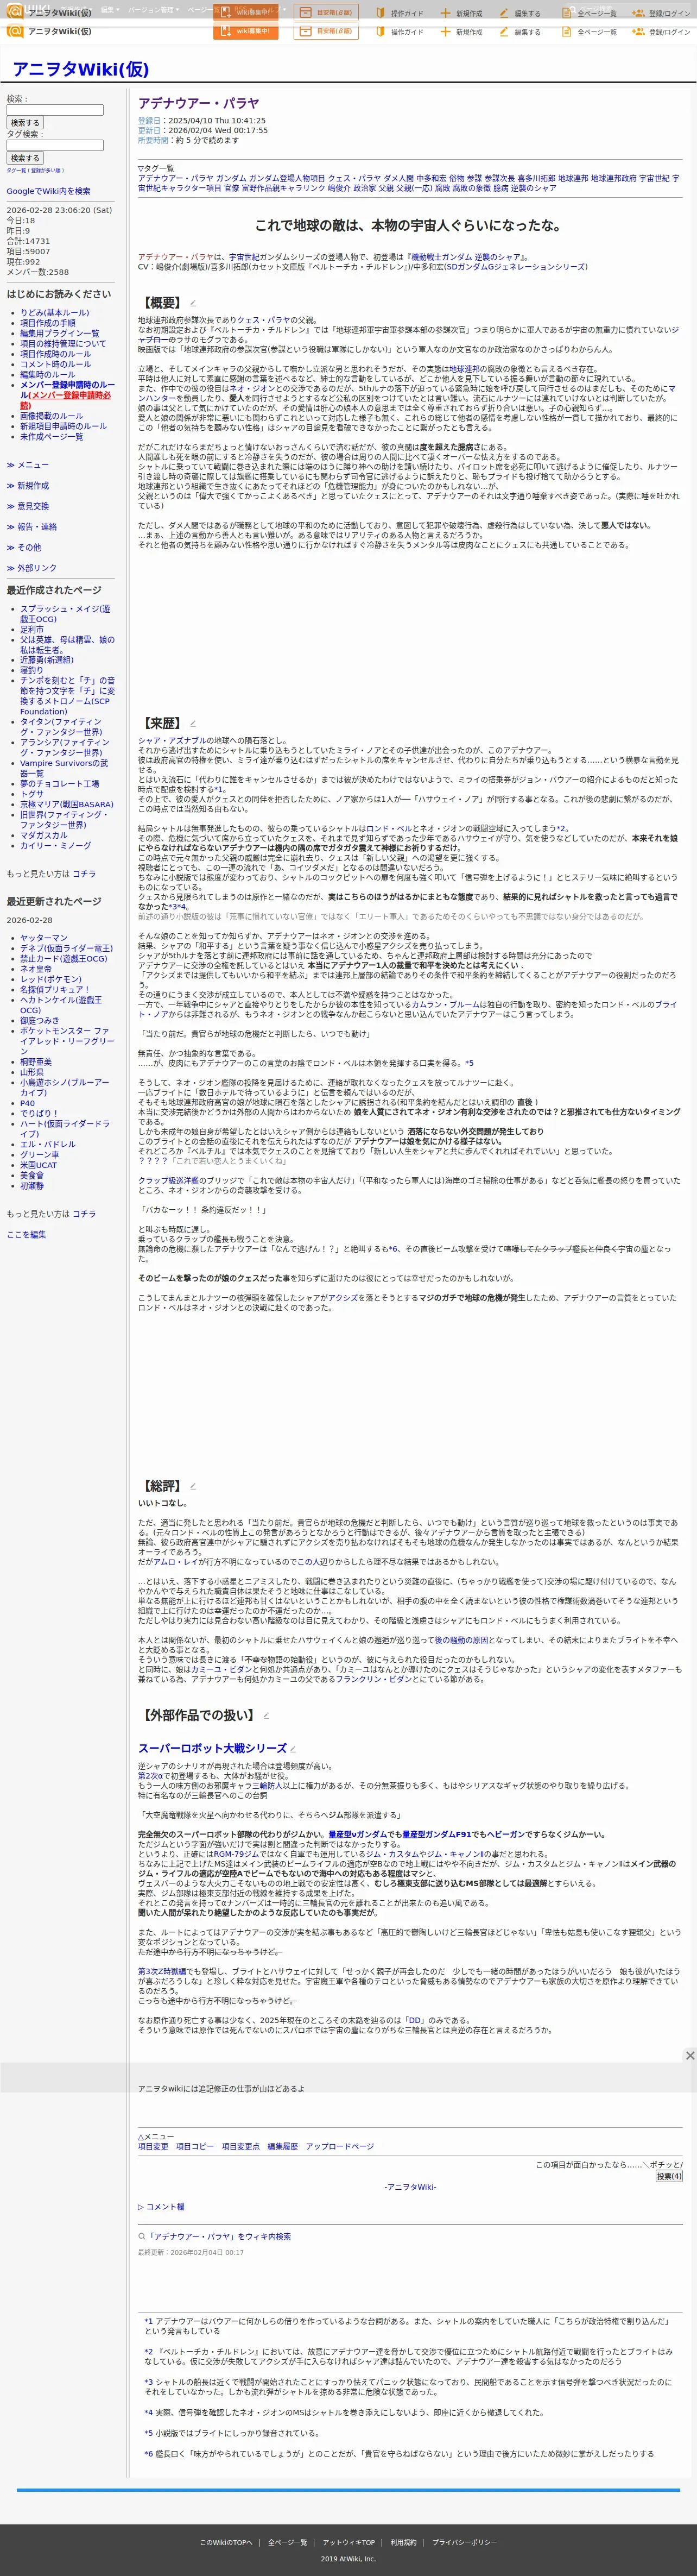Open シャア・アズナブル link in 来歴 section

click(174, 741)
